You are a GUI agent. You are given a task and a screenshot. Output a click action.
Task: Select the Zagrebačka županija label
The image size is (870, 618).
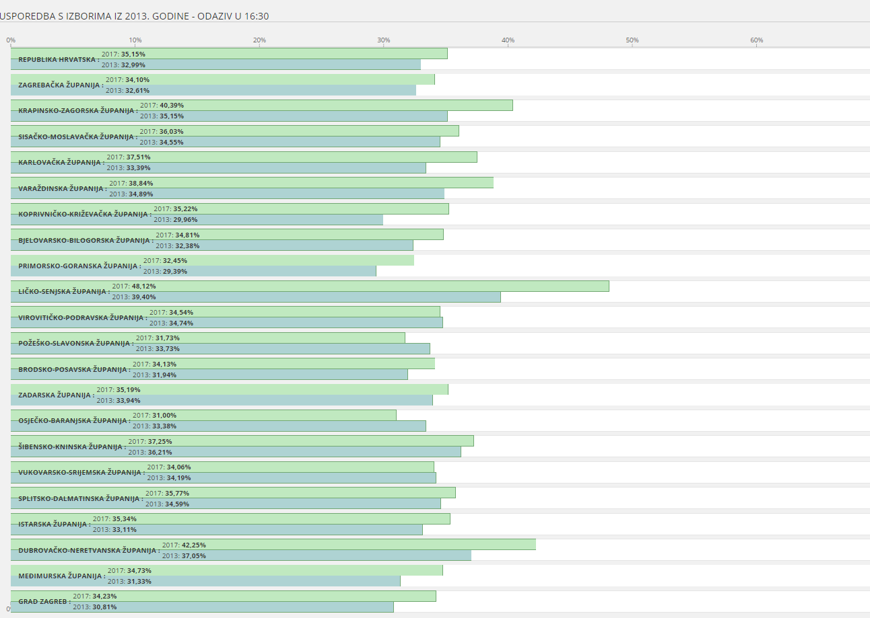click(61, 85)
